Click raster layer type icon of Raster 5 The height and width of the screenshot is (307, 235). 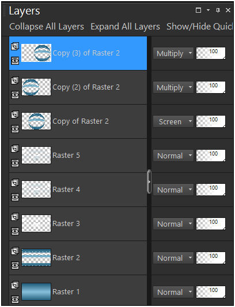(15, 149)
